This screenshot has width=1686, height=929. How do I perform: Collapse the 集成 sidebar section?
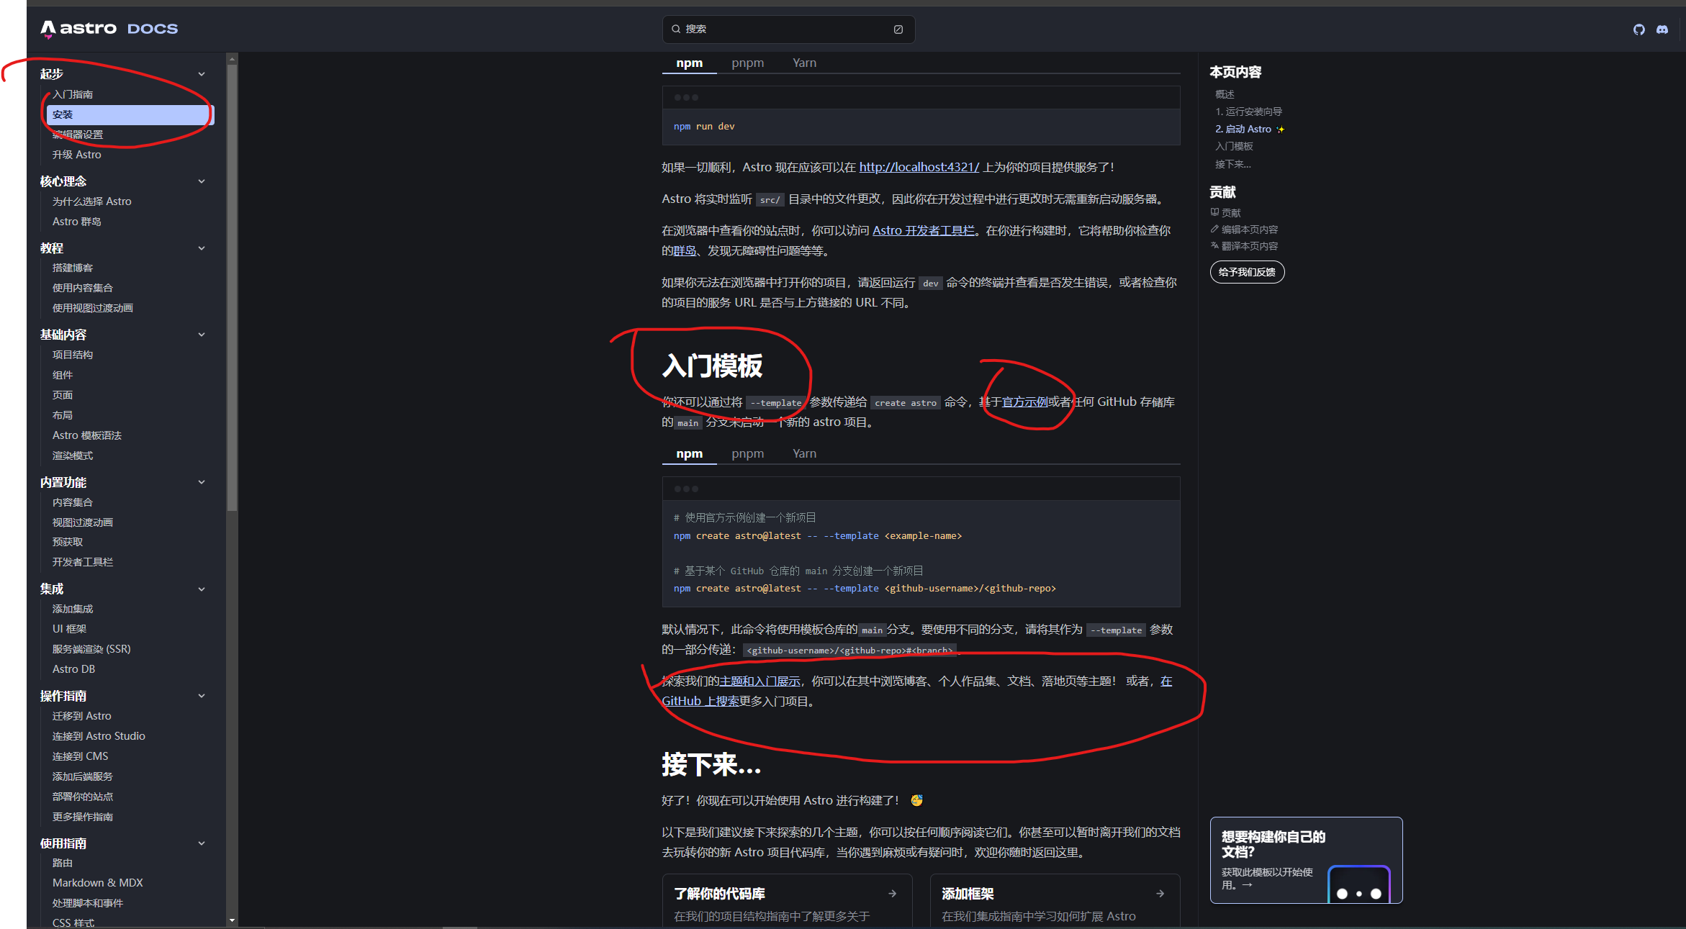click(x=202, y=589)
